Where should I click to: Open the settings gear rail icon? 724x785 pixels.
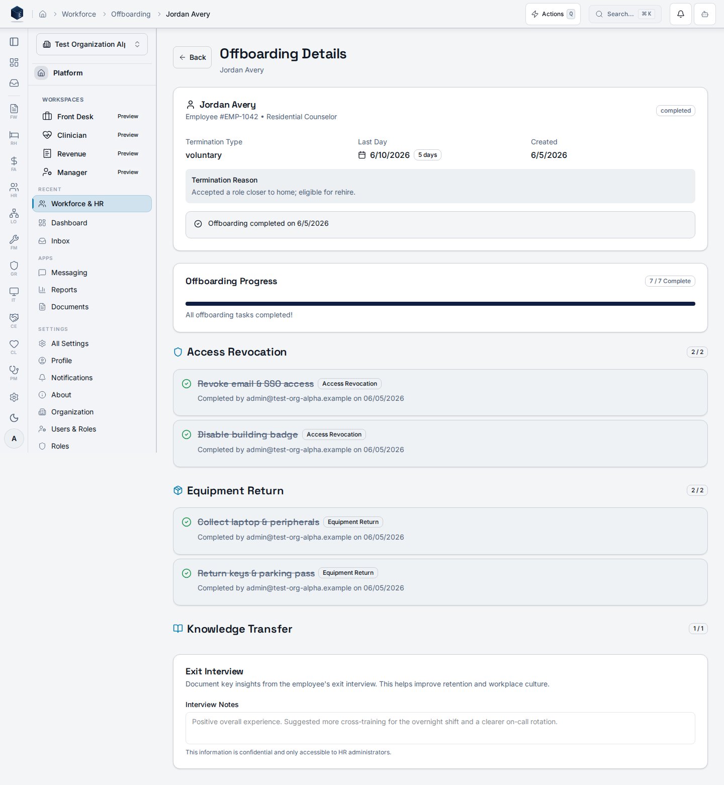14,397
